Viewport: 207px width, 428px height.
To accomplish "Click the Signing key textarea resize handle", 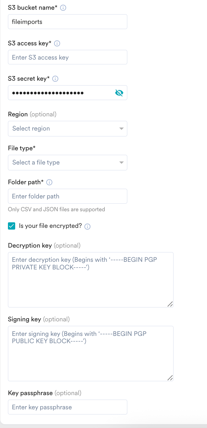I will 170,378.
